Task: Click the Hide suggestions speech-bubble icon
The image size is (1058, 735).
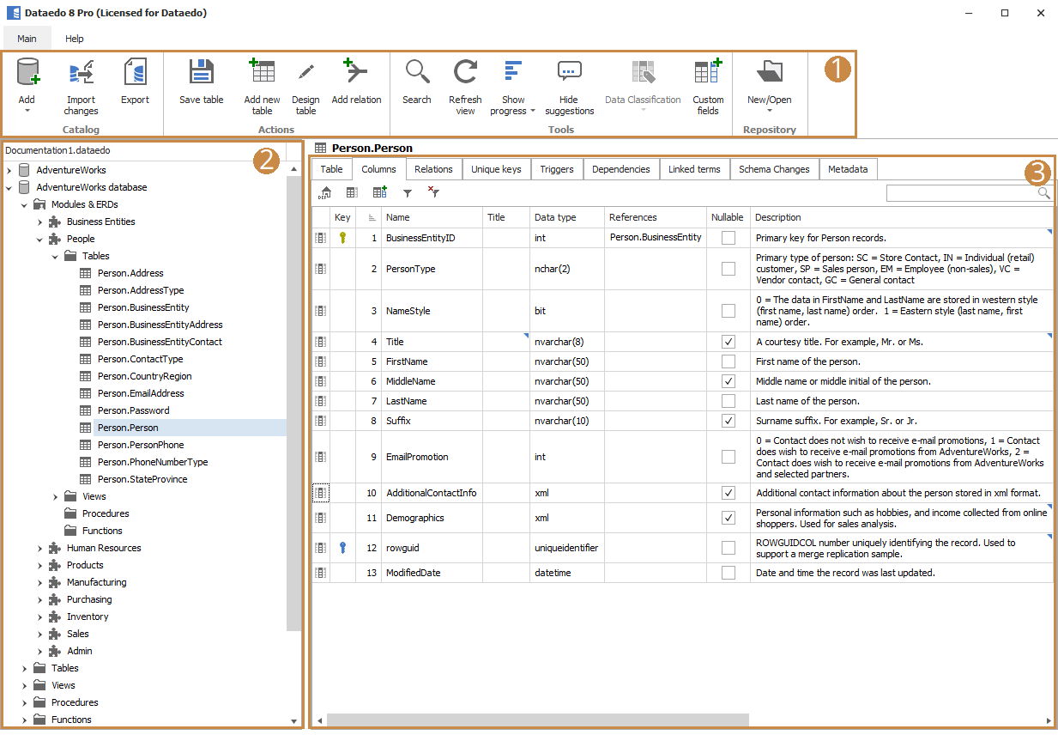Action: tap(569, 72)
